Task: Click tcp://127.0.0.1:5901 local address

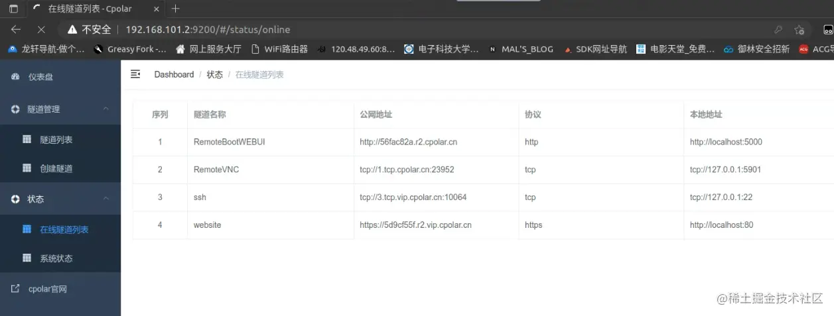Action: 725,170
